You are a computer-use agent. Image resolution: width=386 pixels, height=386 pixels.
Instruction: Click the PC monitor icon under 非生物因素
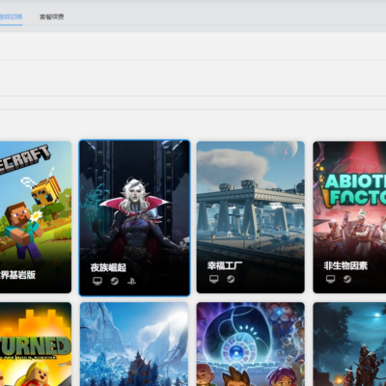tap(330, 279)
